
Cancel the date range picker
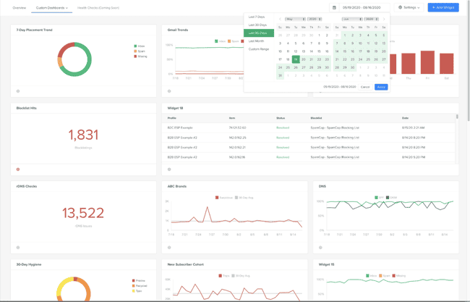point(365,87)
